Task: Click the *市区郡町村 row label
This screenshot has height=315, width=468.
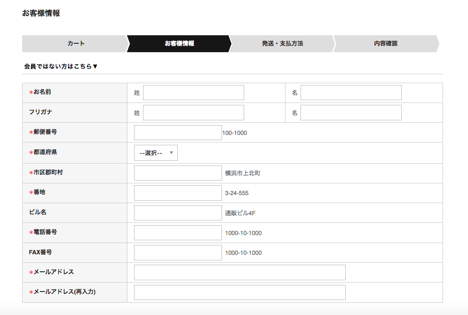Action: click(x=46, y=173)
